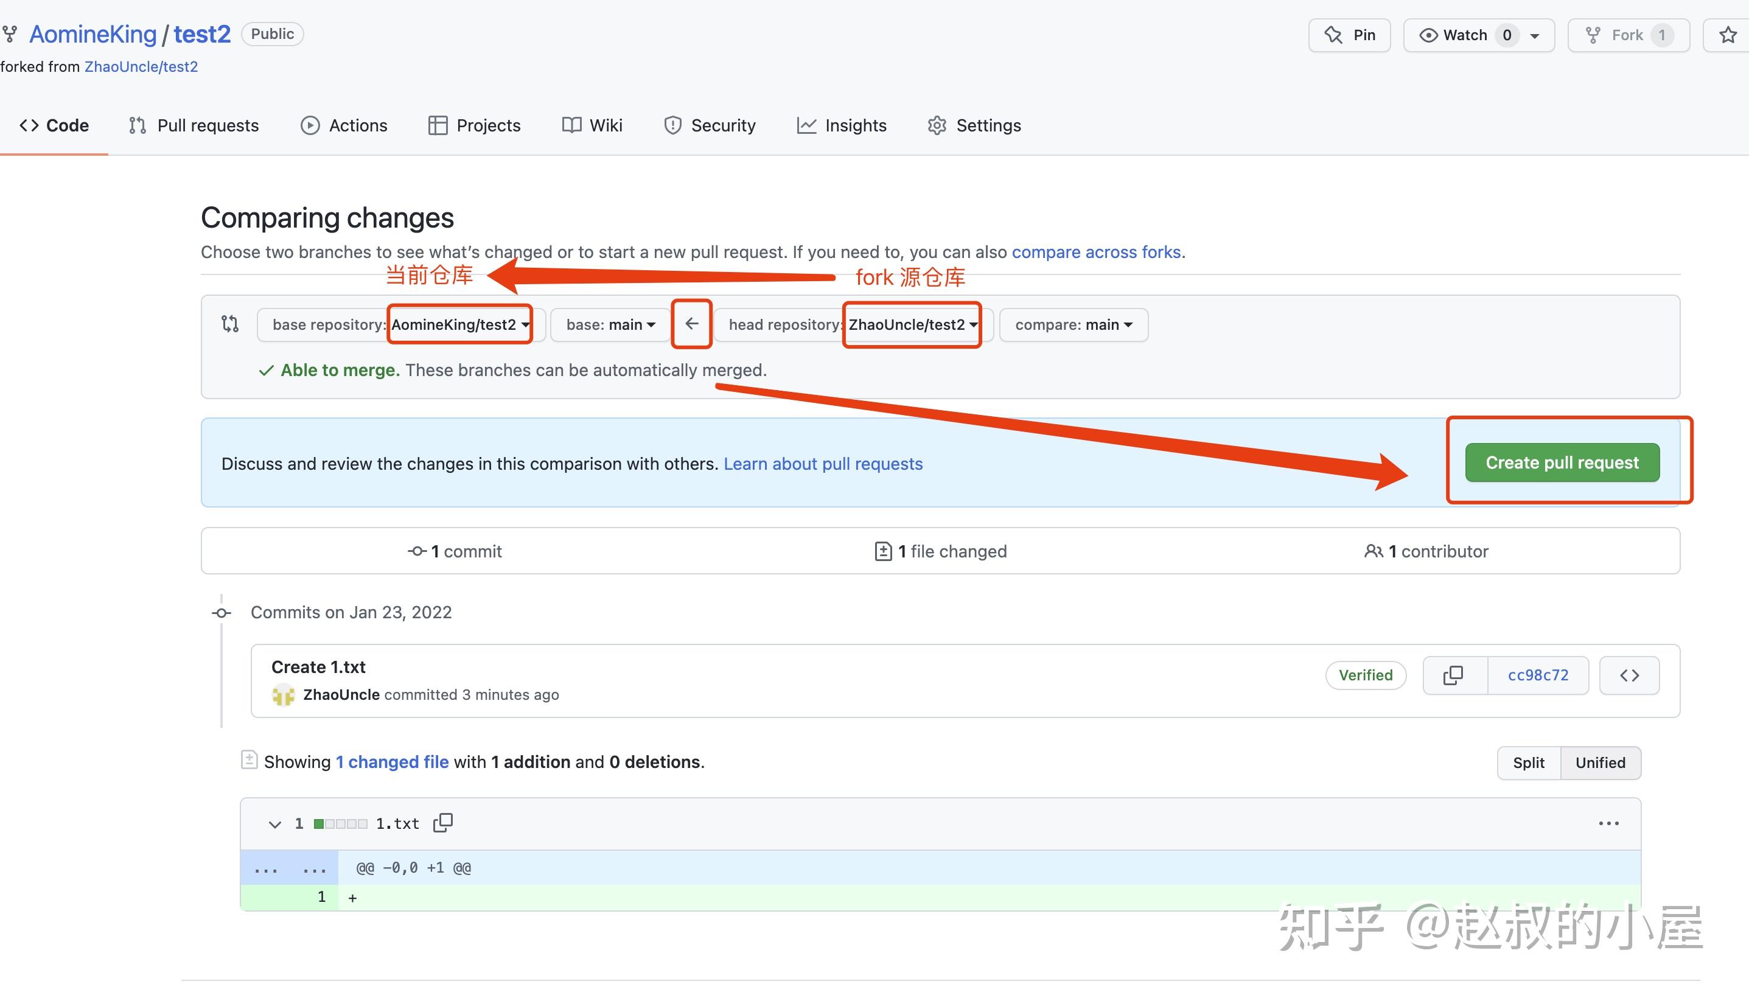Open the head repository selector ZhaoUncle/test2
1749x998 pixels.
912,324
